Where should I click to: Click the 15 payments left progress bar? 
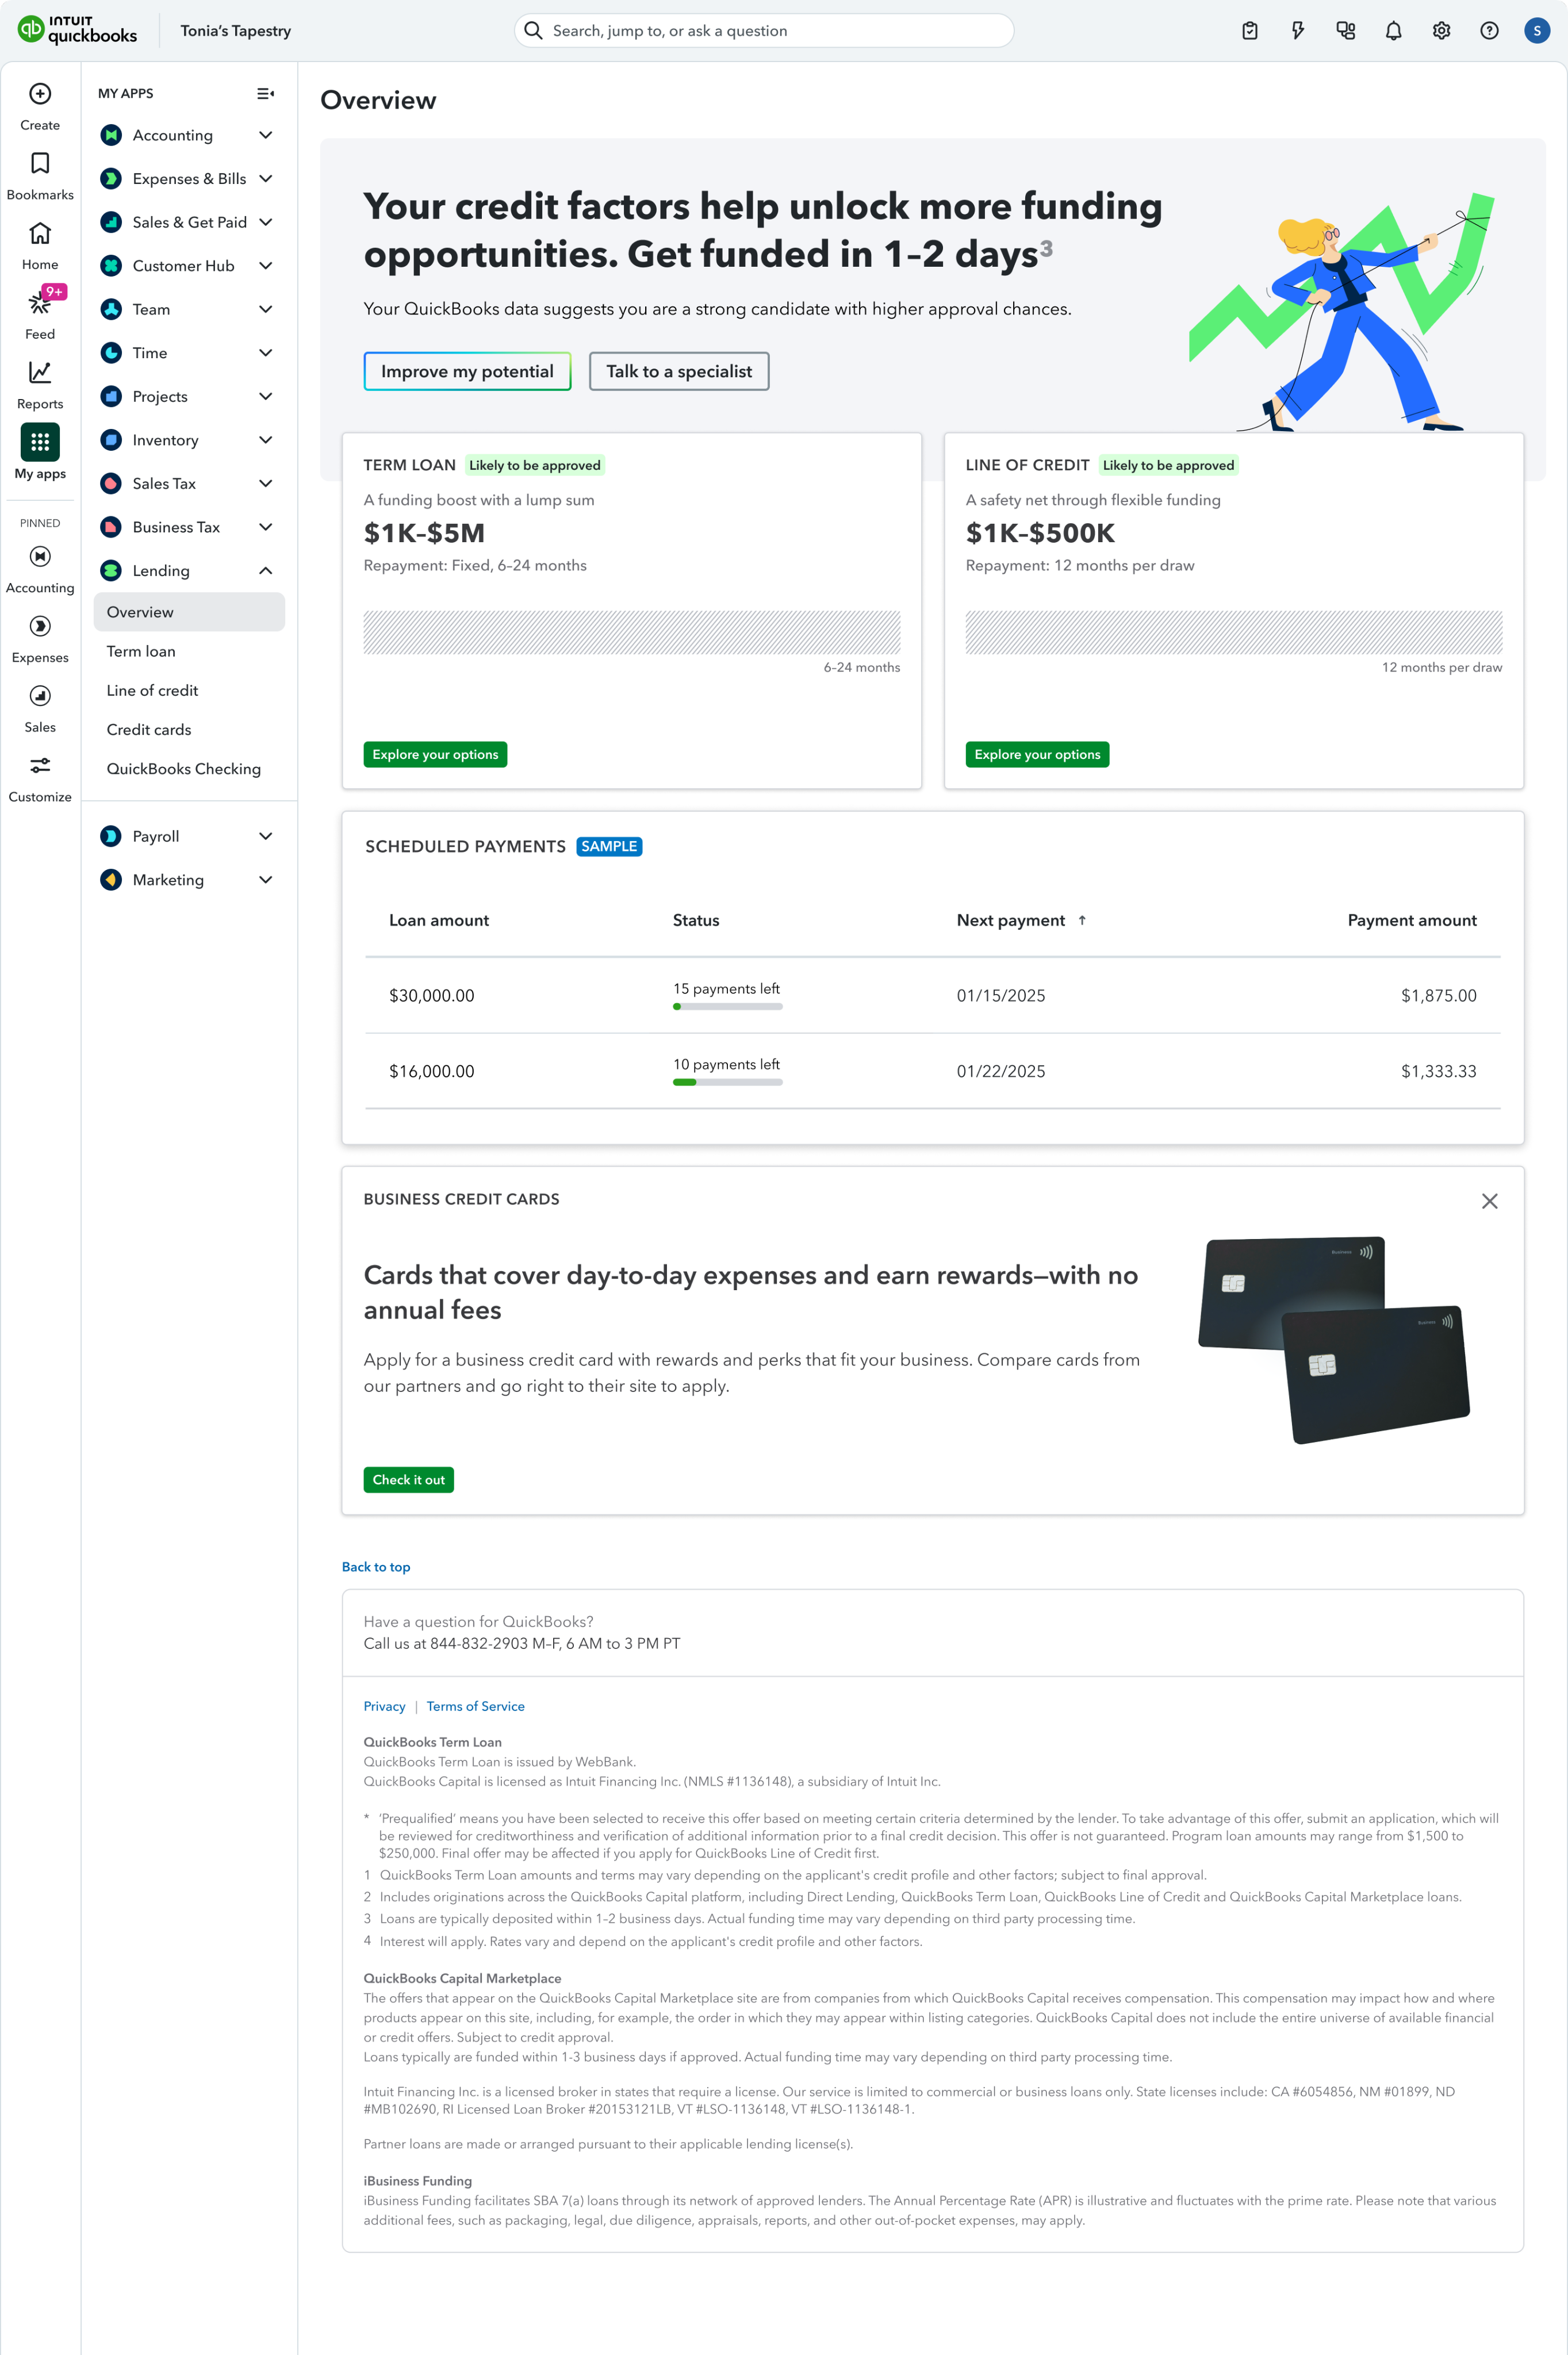[727, 1007]
